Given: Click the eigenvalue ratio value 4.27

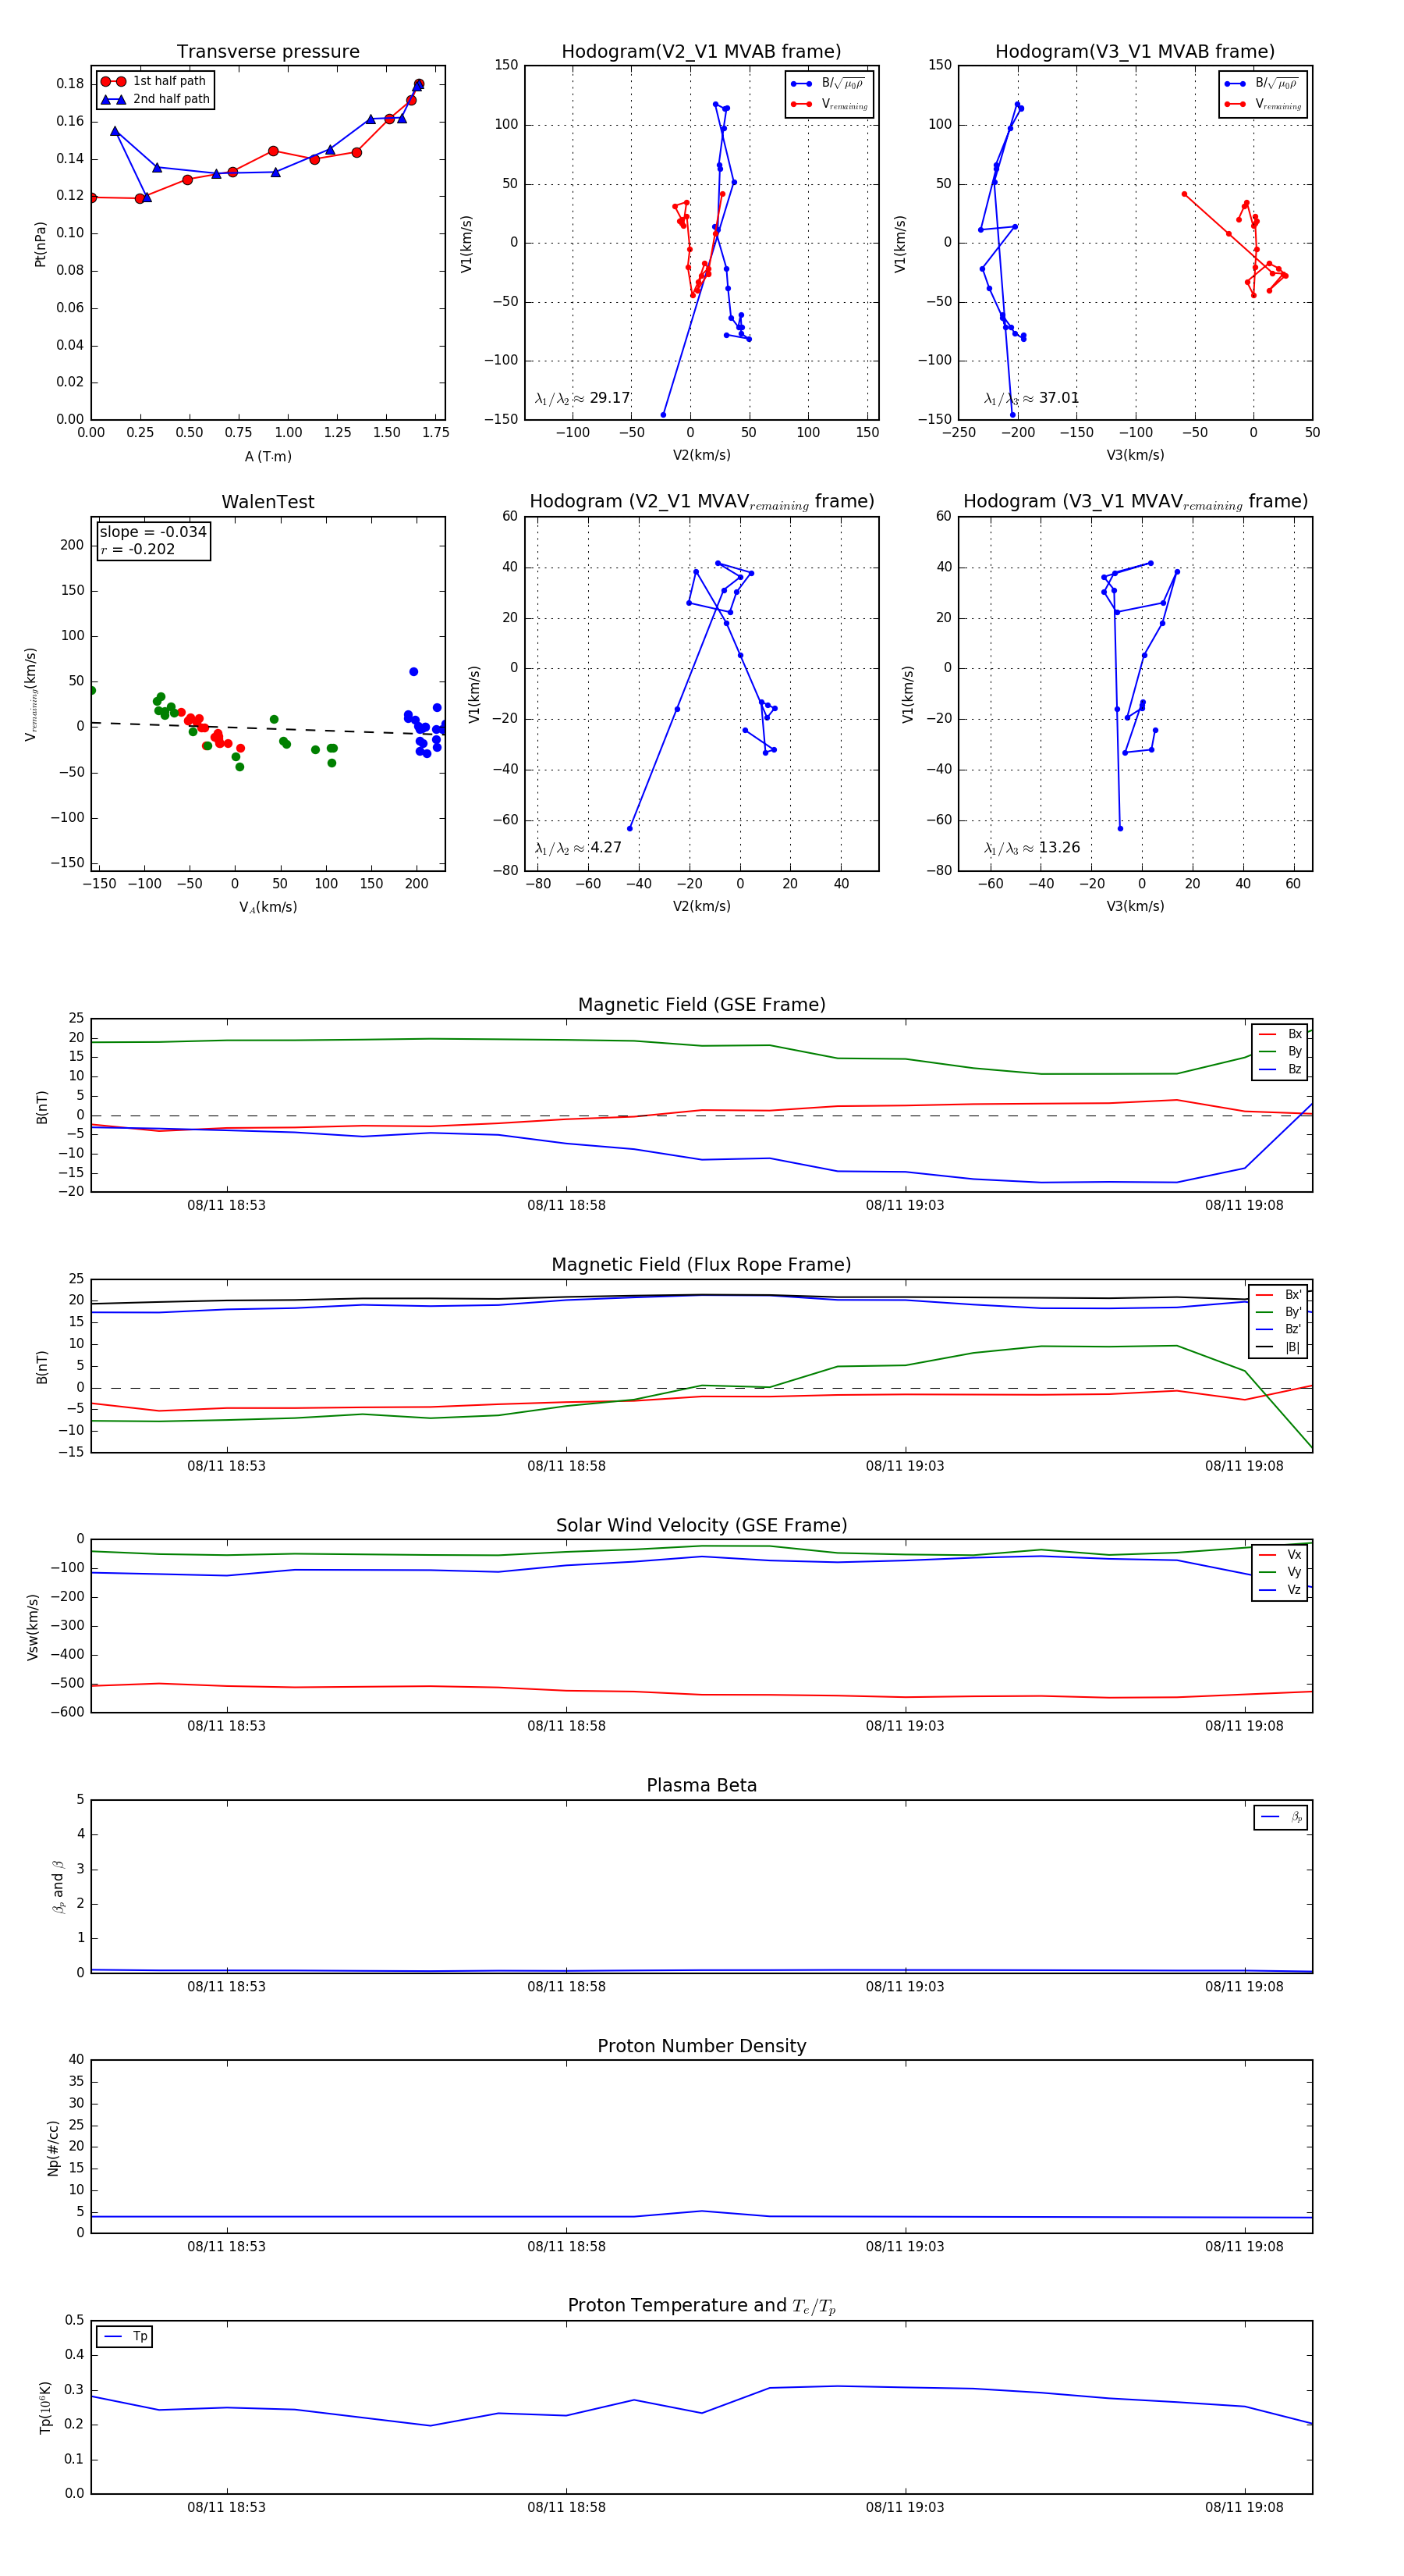Looking at the screenshot, I should click(605, 848).
